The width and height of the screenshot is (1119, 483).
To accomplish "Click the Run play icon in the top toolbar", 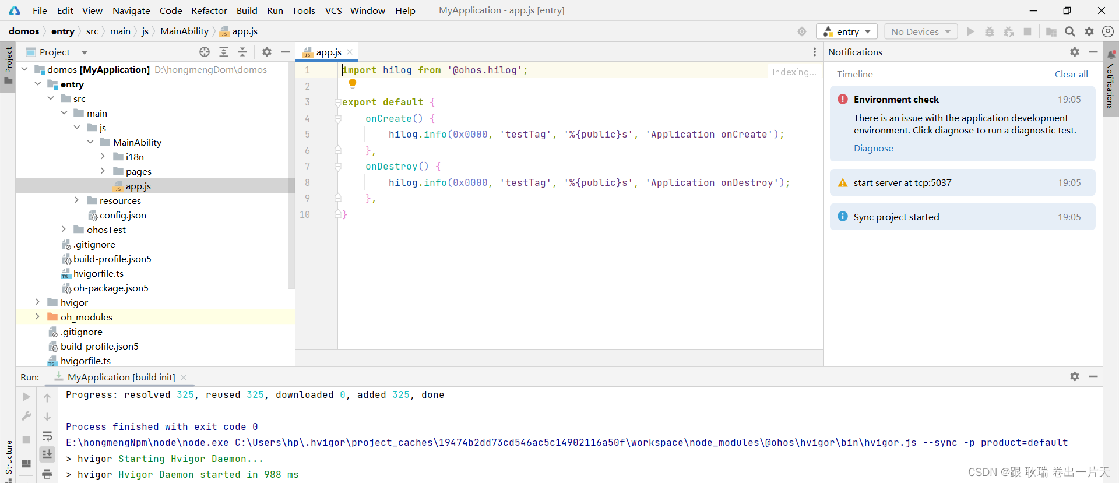I will tap(970, 31).
